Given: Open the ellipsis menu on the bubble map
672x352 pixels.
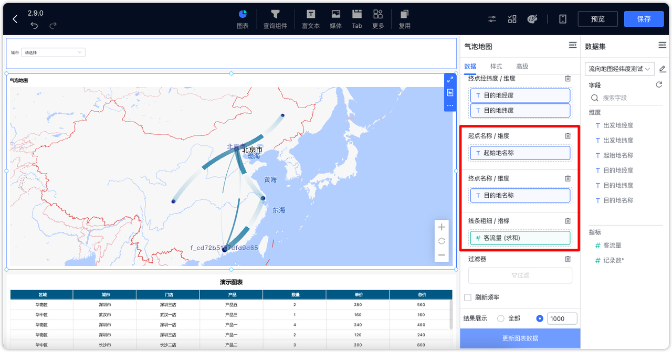Looking at the screenshot, I should 450,105.
